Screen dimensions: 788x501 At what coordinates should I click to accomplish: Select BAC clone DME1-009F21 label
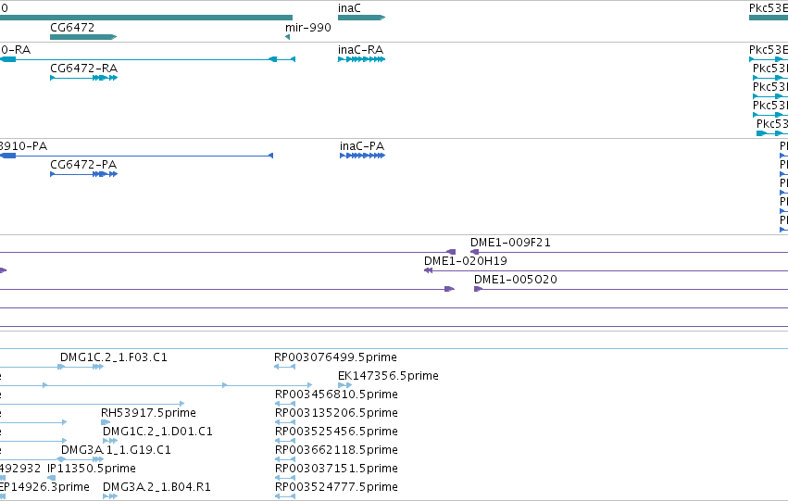tap(510, 243)
